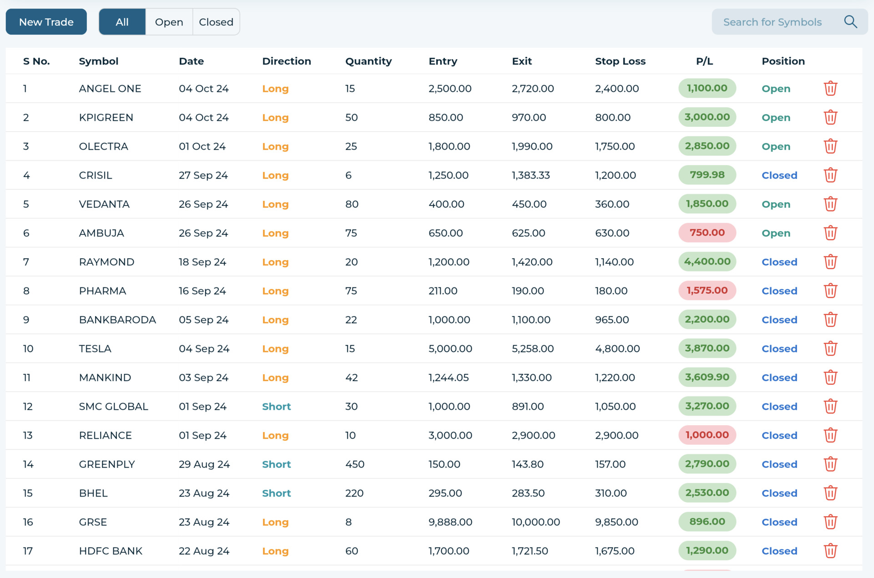
Task: Click the 05 Sep 24 date
Action: (x=203, y=320)
